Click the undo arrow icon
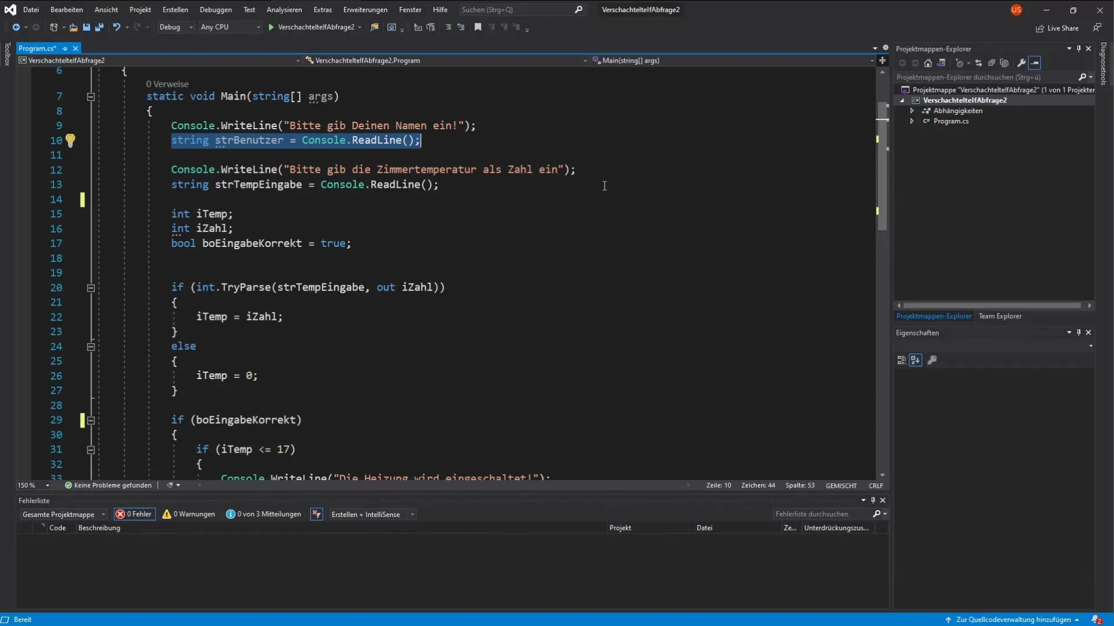The width and height of the screenshot is (1114, 626). tap(117, 27)
